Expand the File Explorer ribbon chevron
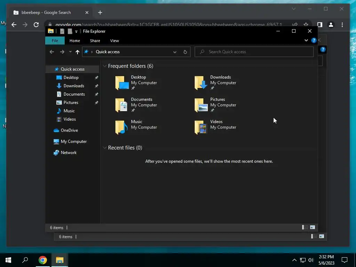The width and height of the screenshot is (356, 267). click(x=306, y=40)
